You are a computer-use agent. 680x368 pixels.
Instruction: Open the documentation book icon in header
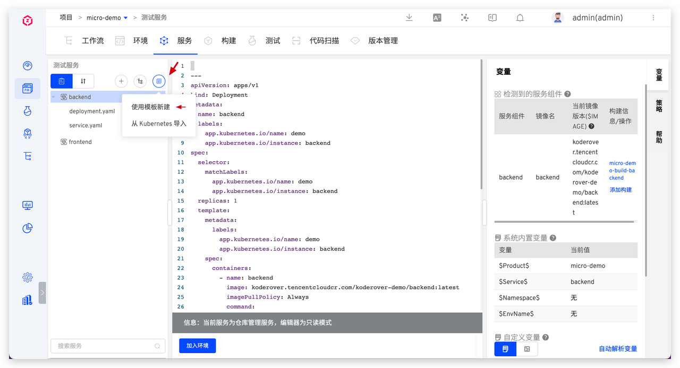492,17
